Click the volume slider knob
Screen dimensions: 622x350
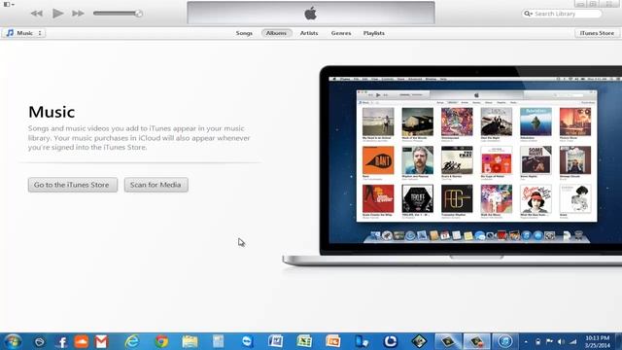pos(138,14)
